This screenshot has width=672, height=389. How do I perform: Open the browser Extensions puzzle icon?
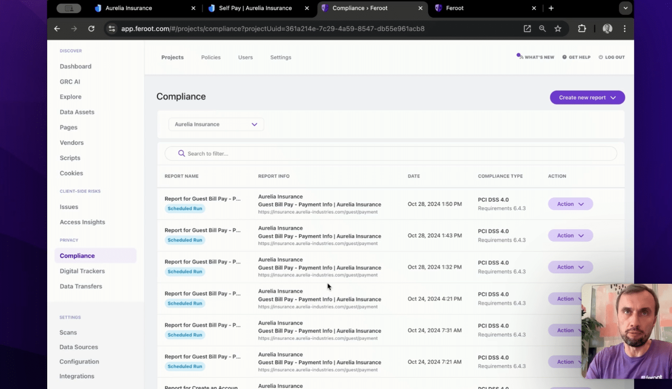point(582,28)
